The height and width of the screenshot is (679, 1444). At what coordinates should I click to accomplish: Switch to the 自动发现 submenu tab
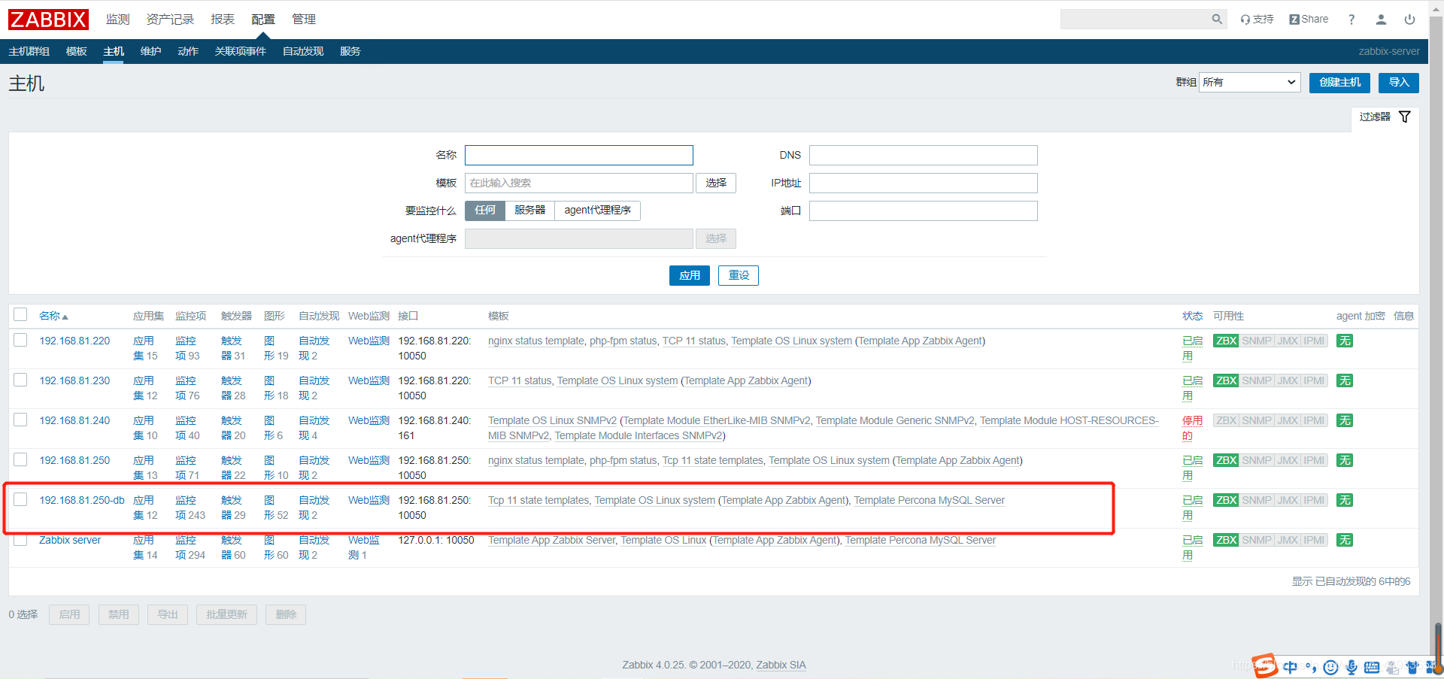(x=303, y=51)
